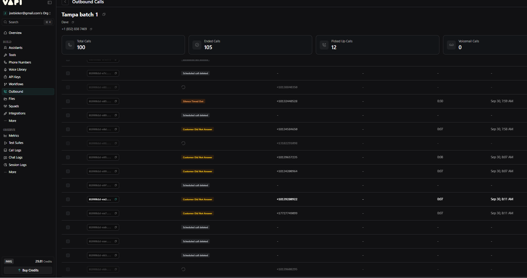
Task: Copy call ID 01999b1d-e89
Action: [116, 115]
